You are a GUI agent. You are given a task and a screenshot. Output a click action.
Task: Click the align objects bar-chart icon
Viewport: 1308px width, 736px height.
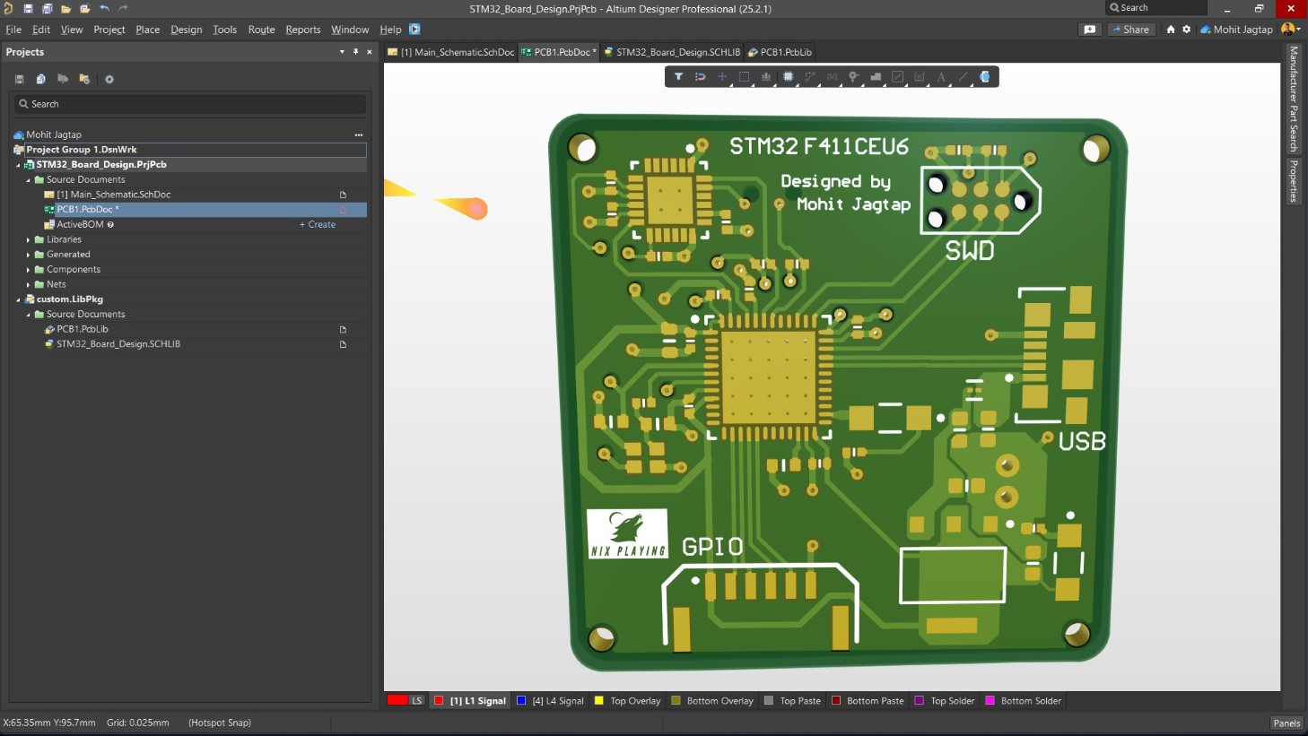766,77
